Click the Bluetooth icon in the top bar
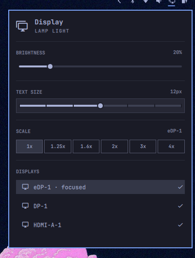 tap(132, 1)
